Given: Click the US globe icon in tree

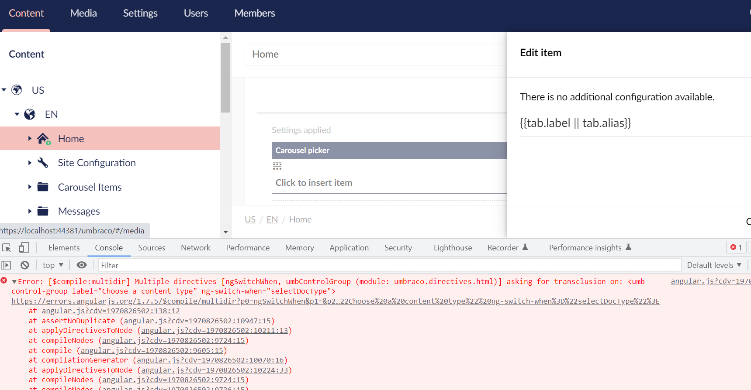Looking at the screenshot, I should [x=17, y=90].
